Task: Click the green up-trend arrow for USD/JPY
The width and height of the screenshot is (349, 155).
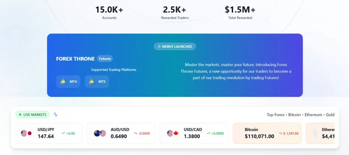Action: [x=63, y=133]
